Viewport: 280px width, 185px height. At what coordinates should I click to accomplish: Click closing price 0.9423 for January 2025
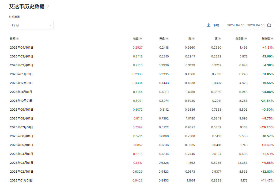[x=138, y=180]
